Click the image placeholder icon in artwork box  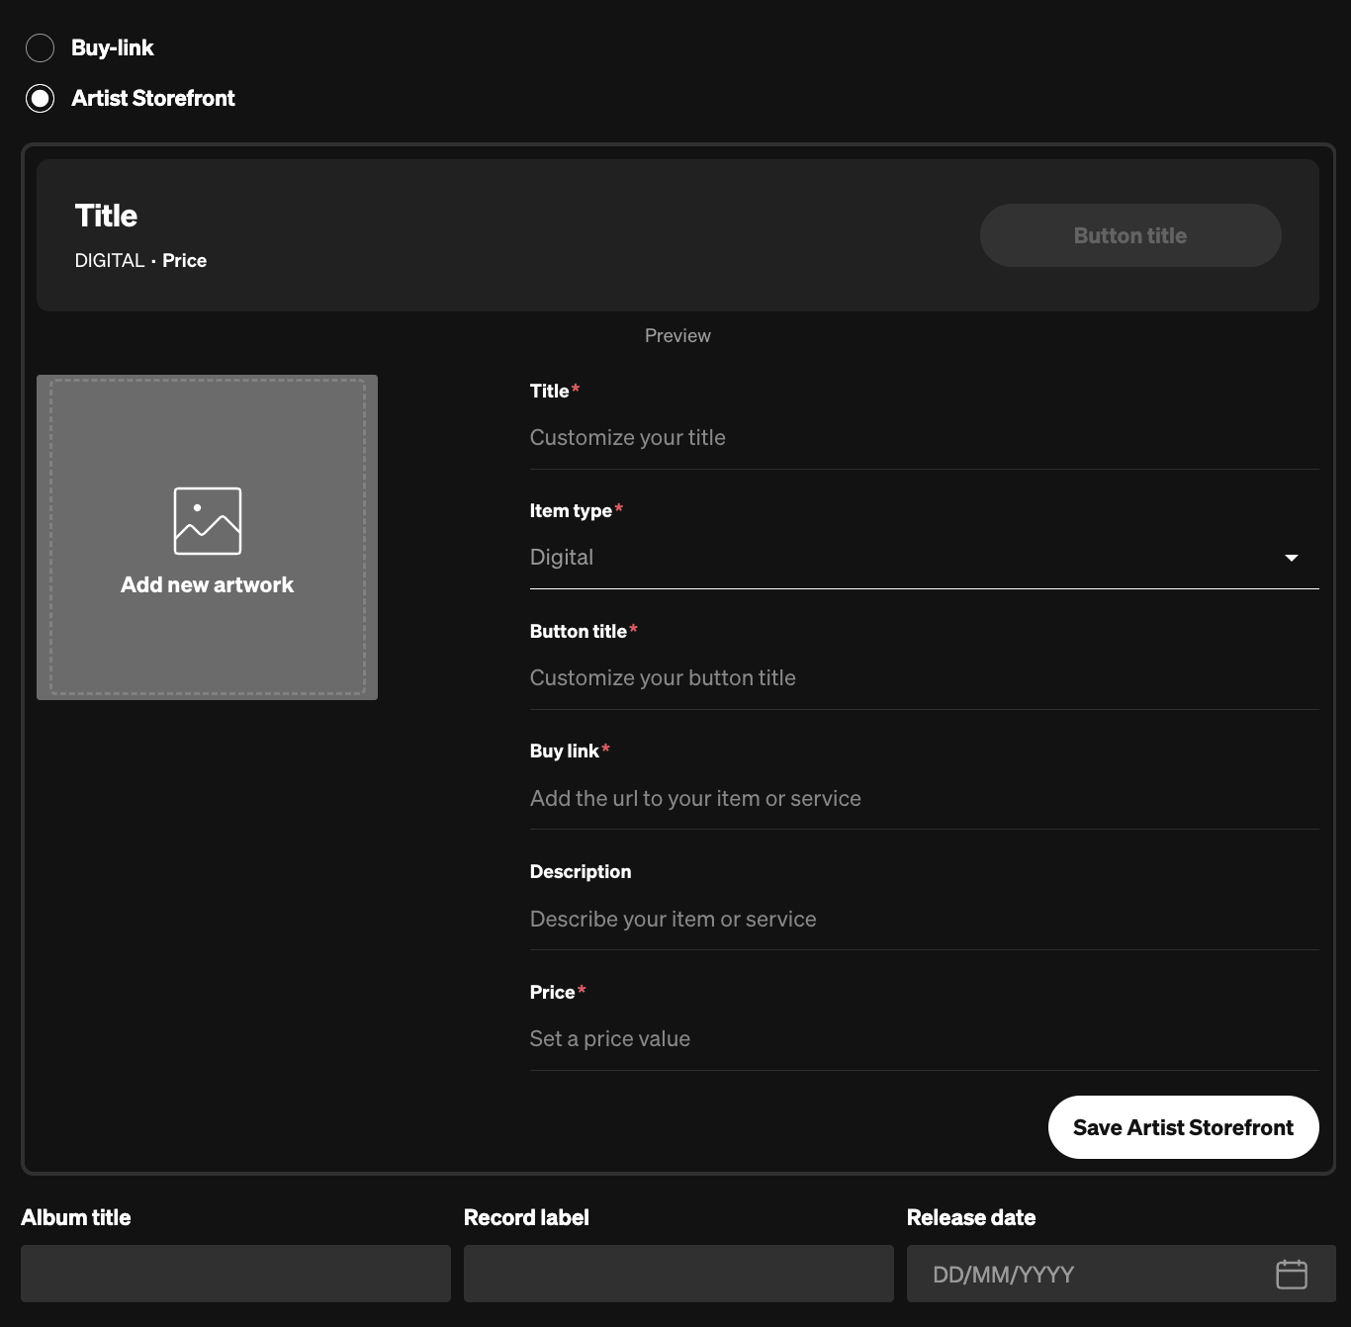(208, 521)
